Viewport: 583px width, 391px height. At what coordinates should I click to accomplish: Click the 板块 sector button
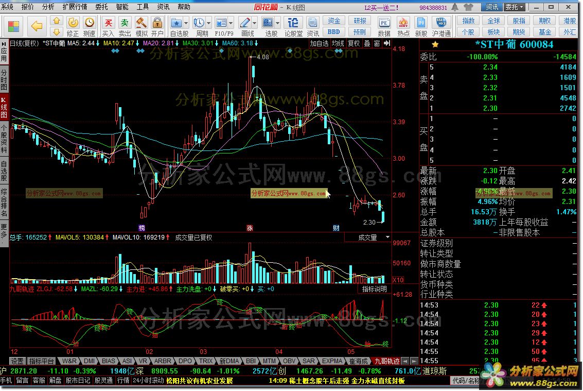(494, 31)
